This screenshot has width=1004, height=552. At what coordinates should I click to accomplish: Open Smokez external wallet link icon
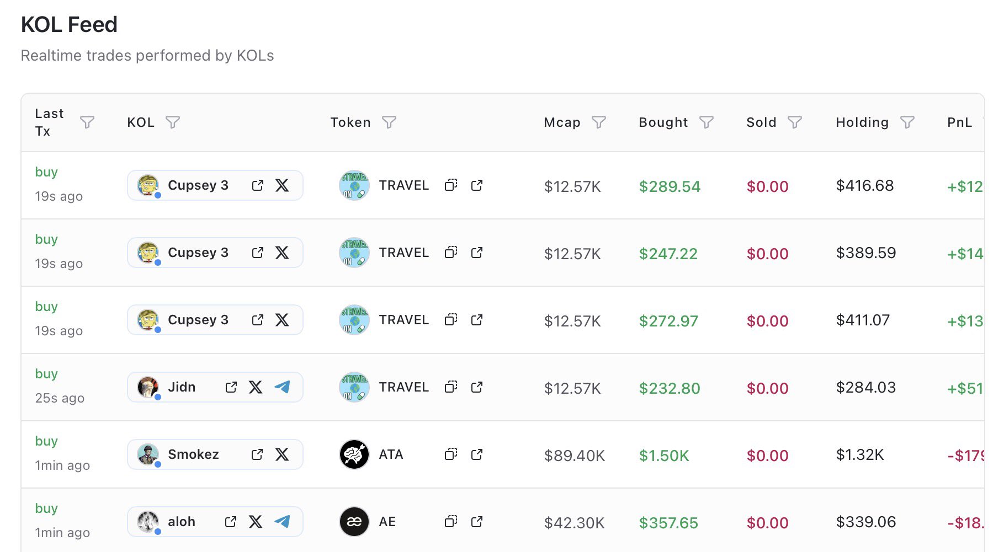coord(257,454)
